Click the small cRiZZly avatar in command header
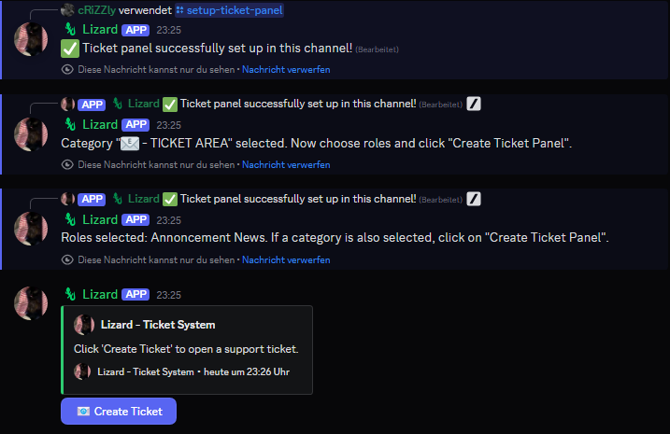The width and height of the screenshot is (670, 434). click(67, 10)
